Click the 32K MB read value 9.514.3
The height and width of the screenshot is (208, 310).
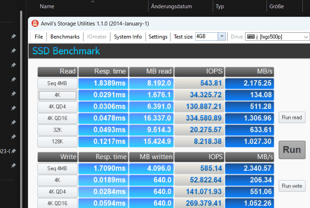point(151,130)
